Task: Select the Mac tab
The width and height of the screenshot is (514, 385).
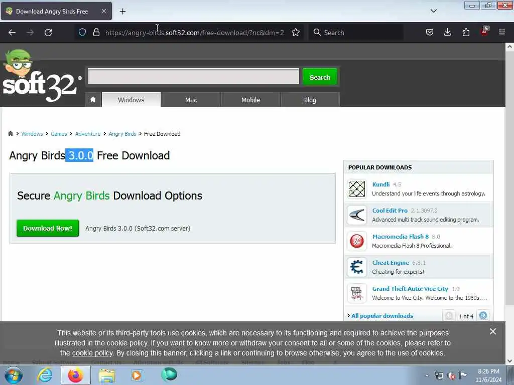Action: click(191, 100)
